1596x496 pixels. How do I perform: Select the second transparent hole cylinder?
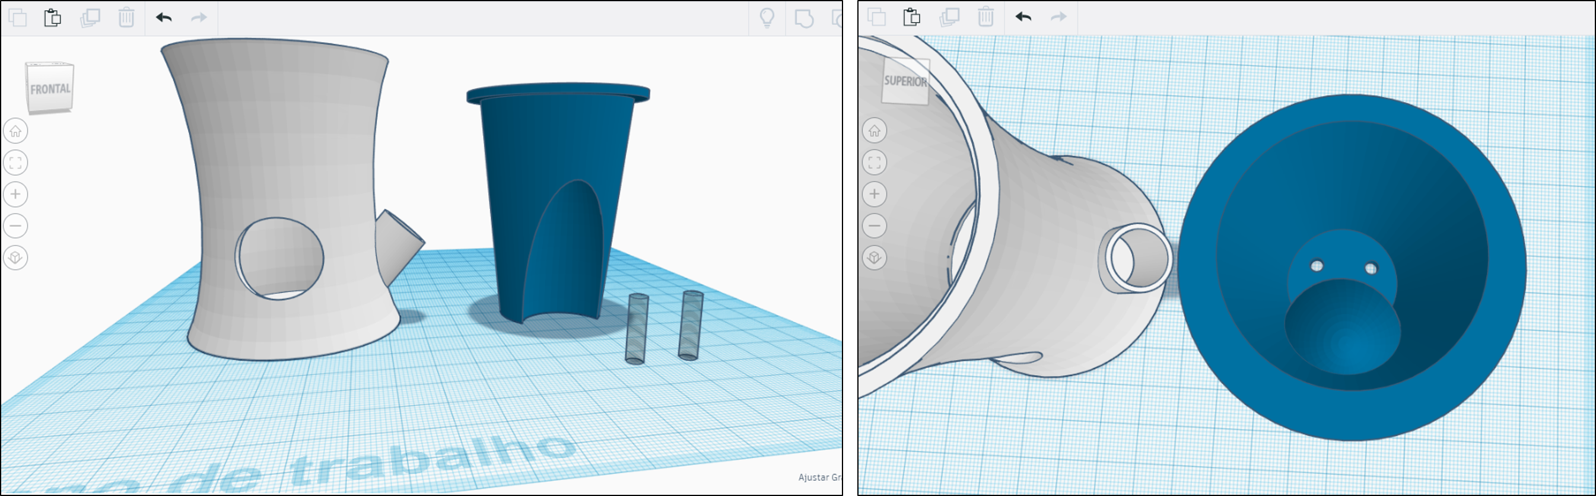(691, 325)
